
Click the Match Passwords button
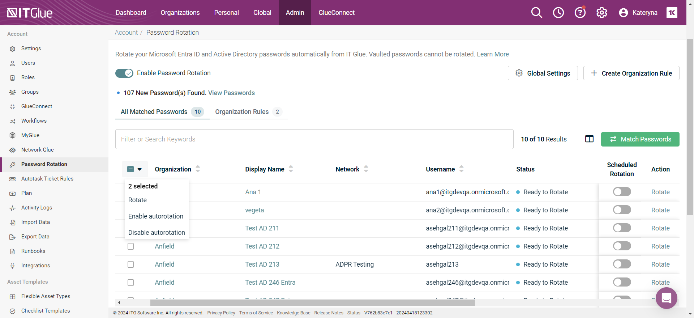point(640,139)
